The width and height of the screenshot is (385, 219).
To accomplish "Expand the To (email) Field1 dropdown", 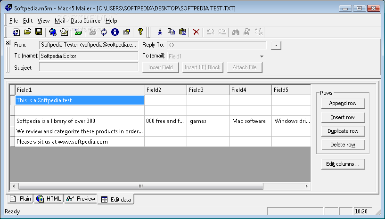I will (x=262, y=57).
